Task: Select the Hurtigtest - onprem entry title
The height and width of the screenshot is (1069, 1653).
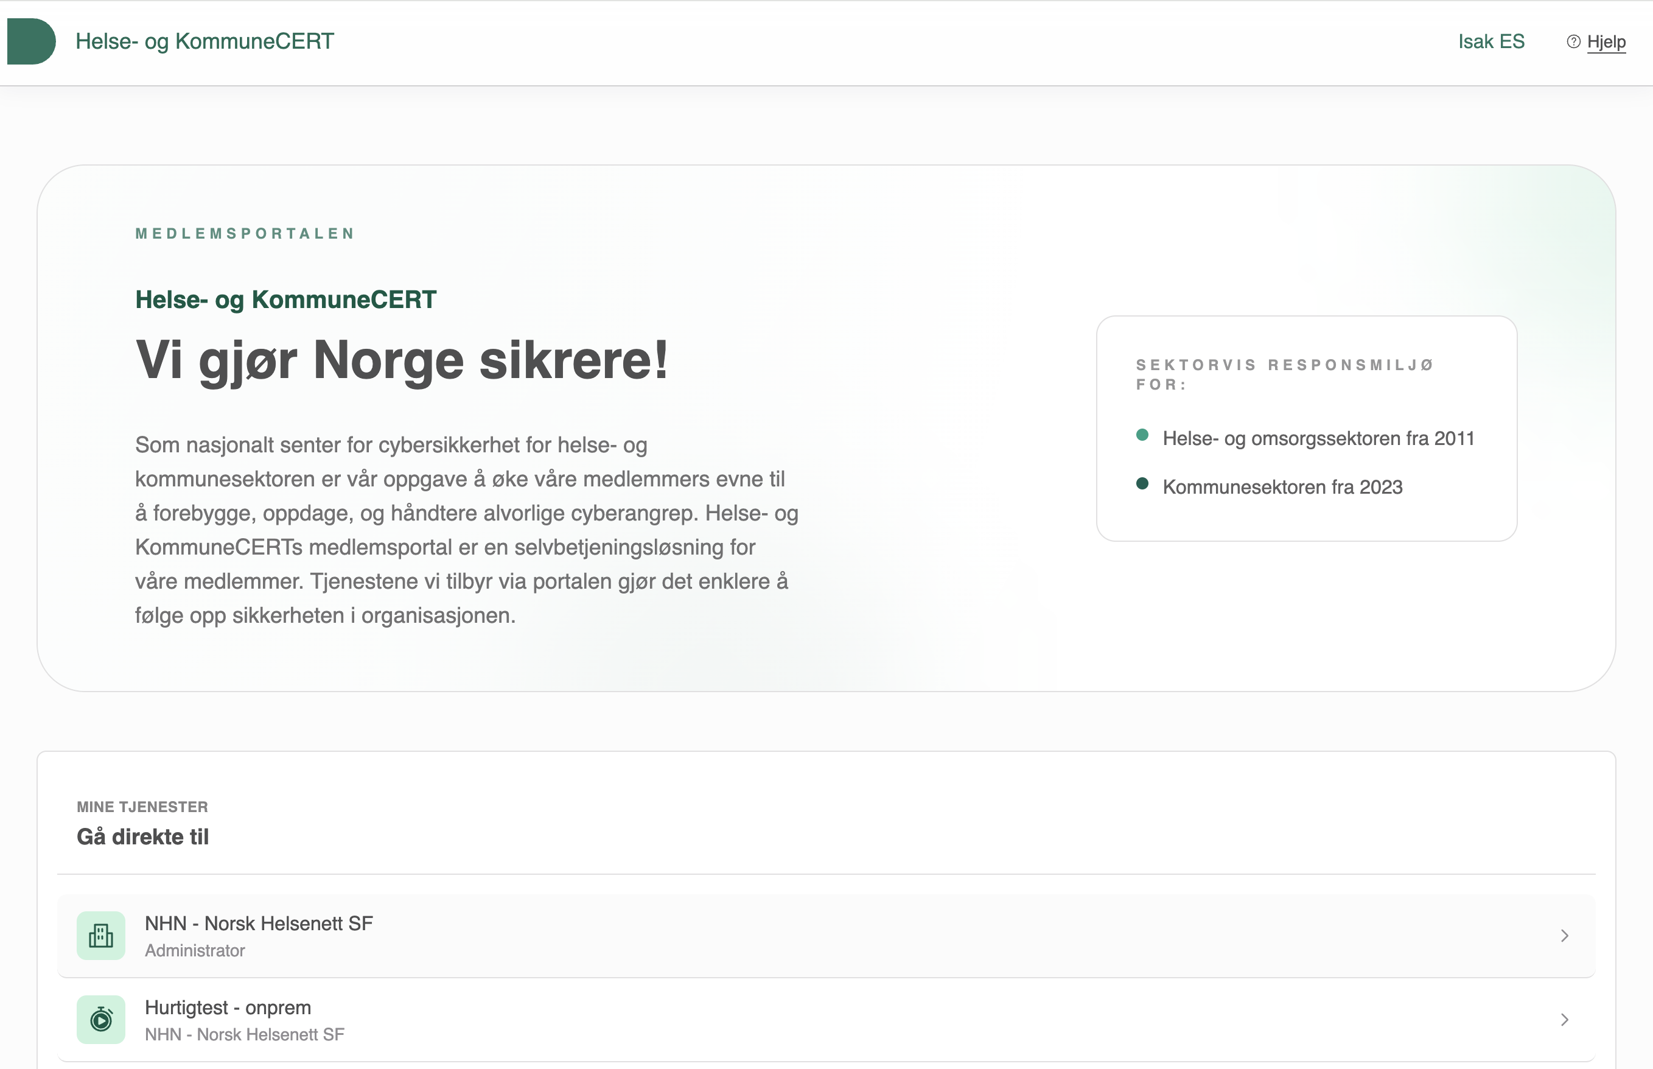Action: [x=228, y=1008]
